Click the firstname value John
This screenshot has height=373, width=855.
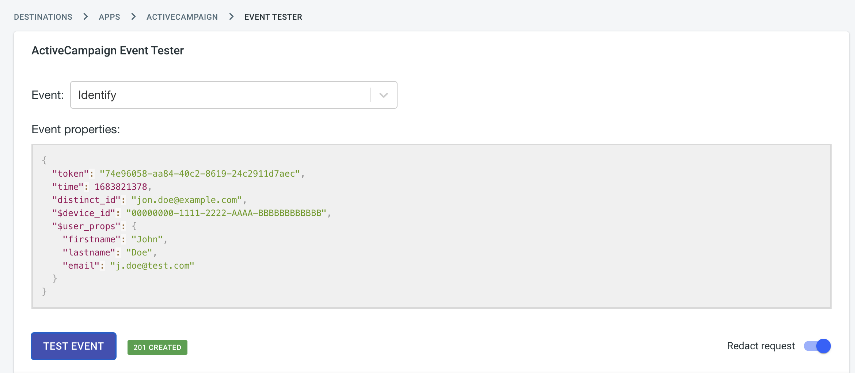coord(147,239)
